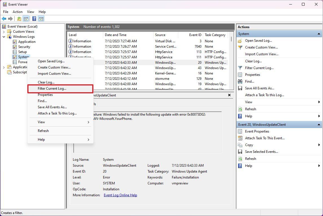Screen dimensions: 323x216
Task: Toggle the Actions pane via its toolbar icon
Action: pyautogui.click(x=41, y=19)
